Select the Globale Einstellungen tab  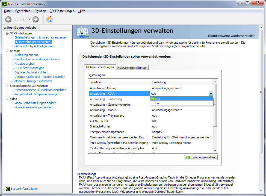(100, 67)
